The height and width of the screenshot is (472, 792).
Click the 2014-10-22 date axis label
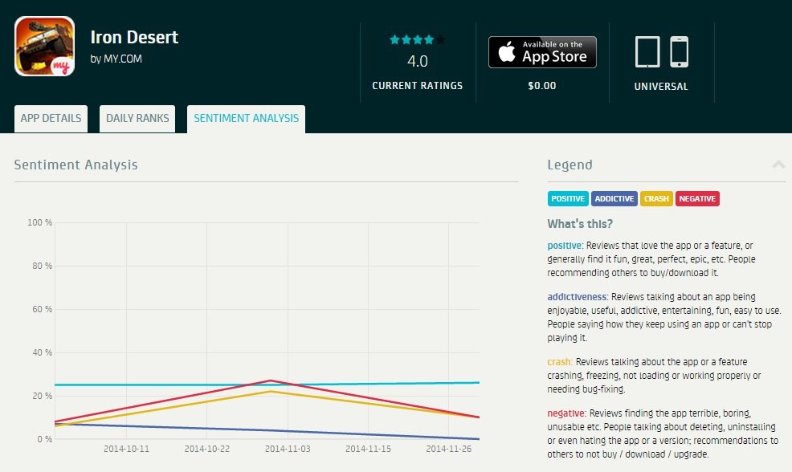point(206,449)
